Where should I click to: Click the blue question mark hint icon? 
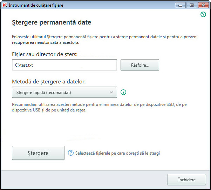click(71, 153)
